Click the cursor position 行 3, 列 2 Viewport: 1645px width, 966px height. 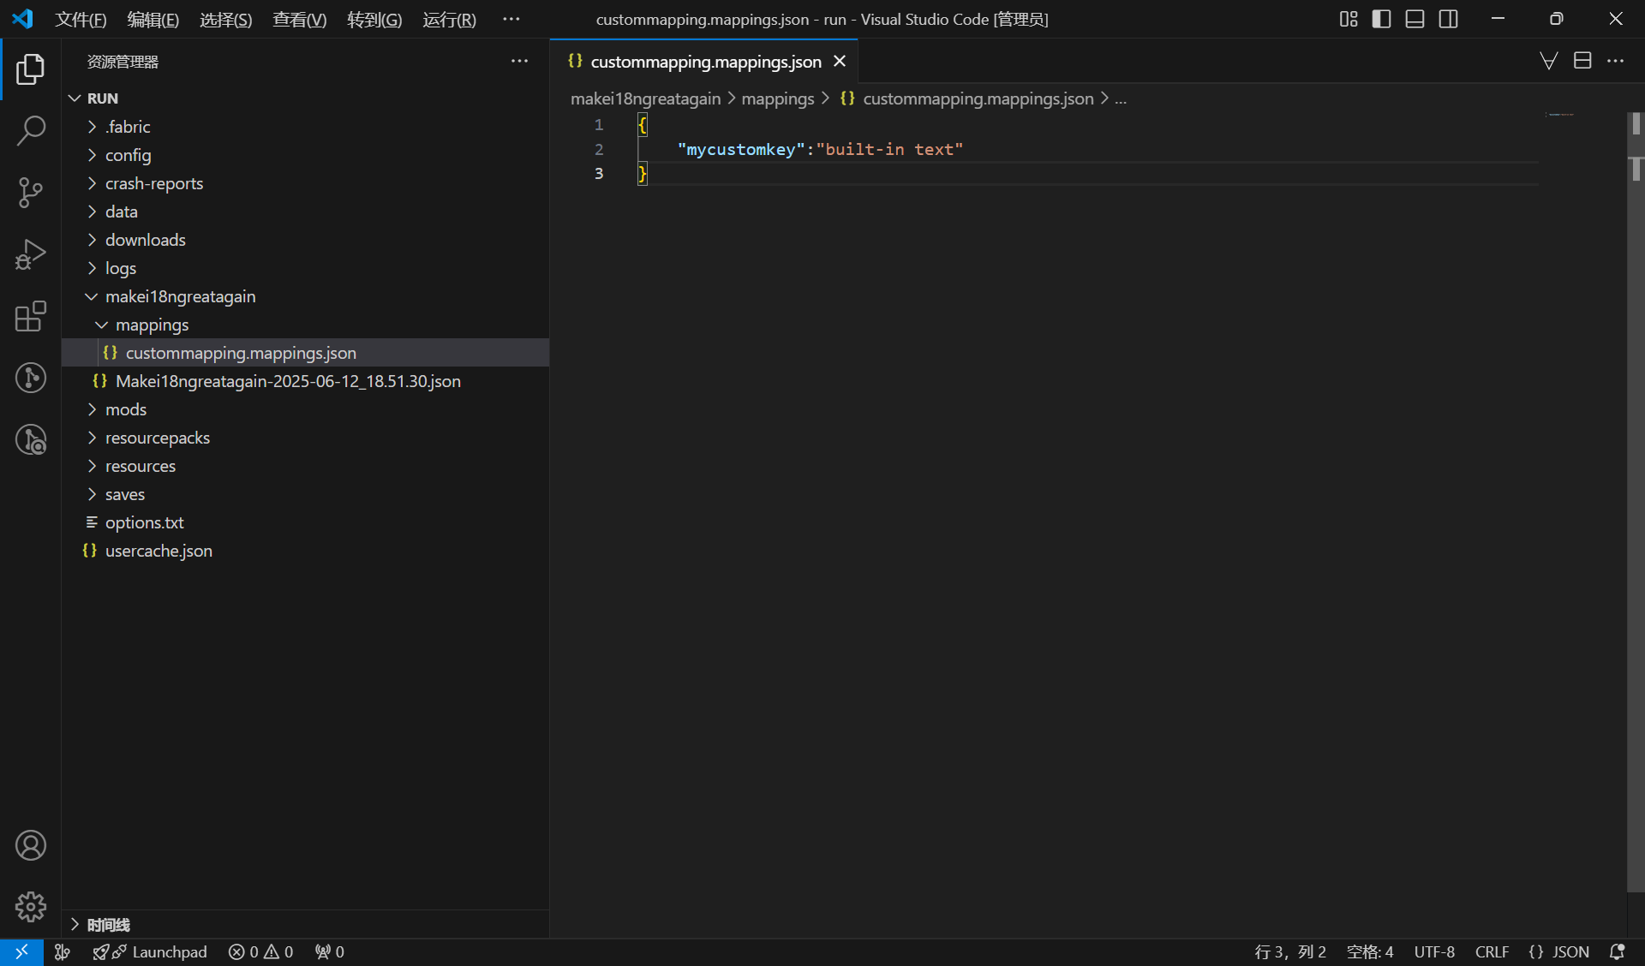coord(1290,952)
